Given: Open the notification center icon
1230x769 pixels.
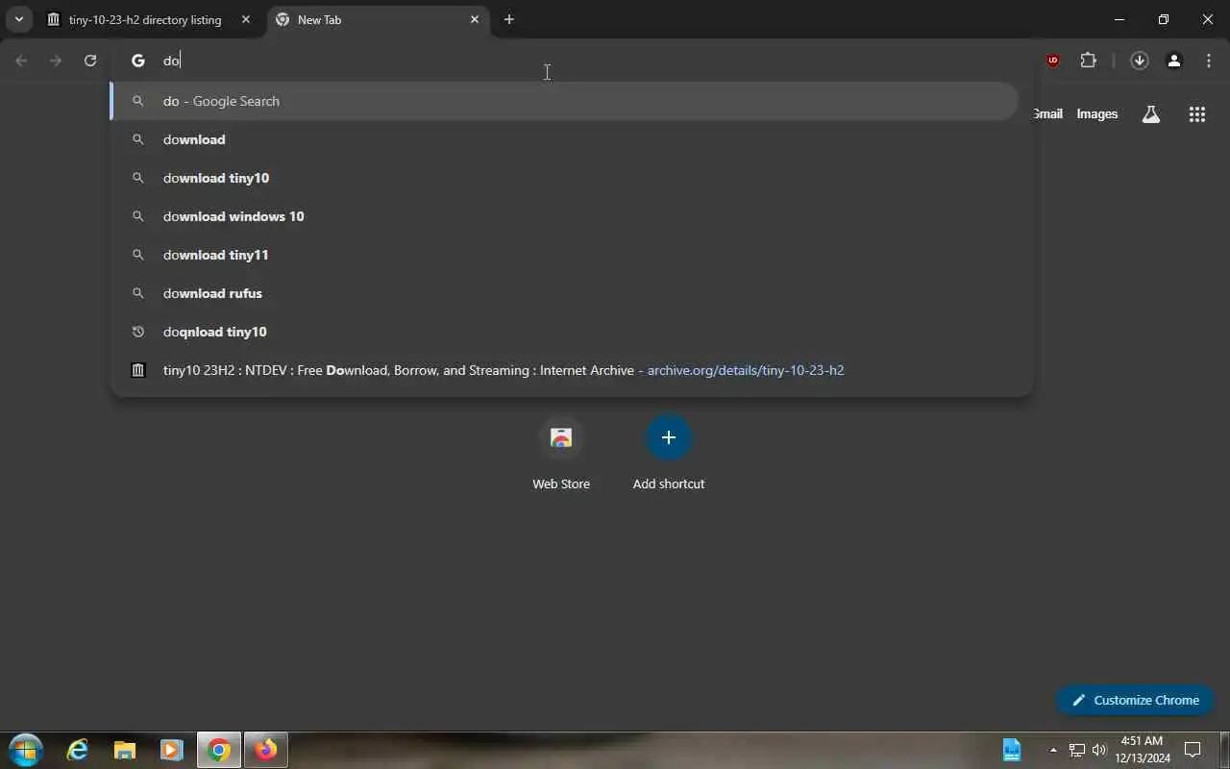Looking at the screenshot, I should coord(1193,750).
